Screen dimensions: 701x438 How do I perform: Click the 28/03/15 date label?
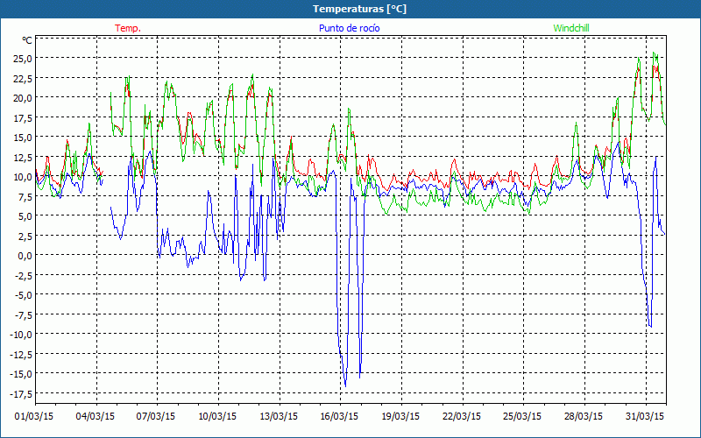[x=584, y=417]
